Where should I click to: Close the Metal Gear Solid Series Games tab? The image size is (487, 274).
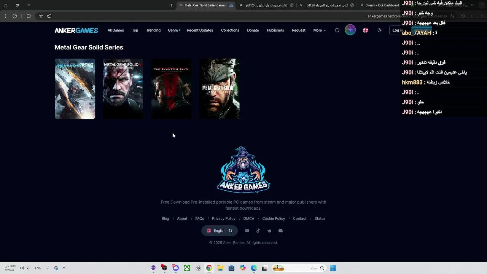point(180,5)
